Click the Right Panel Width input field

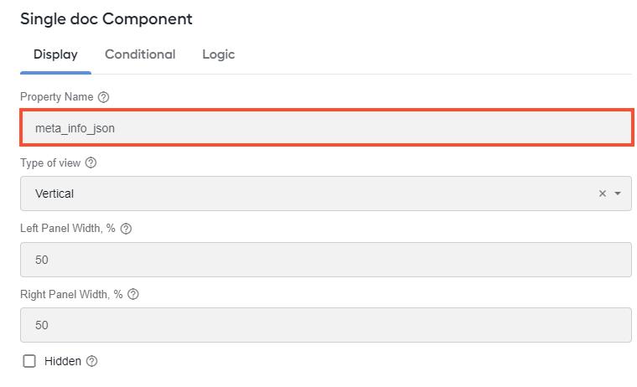pyautogui.click(x=326, y=325)
